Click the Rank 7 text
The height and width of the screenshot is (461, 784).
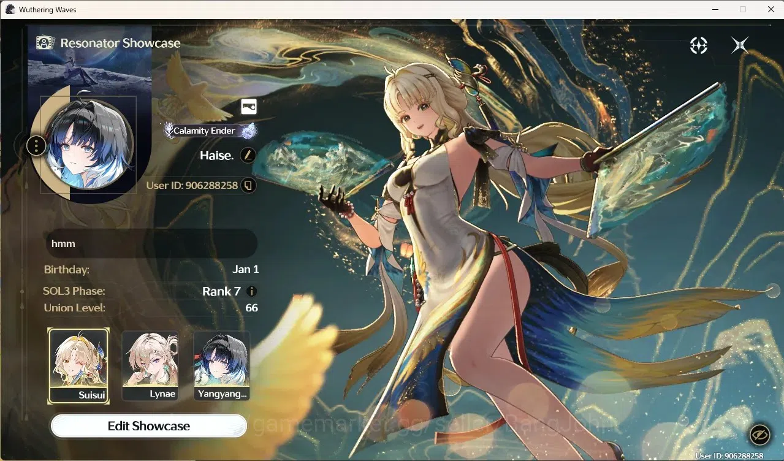pos(221,291)
